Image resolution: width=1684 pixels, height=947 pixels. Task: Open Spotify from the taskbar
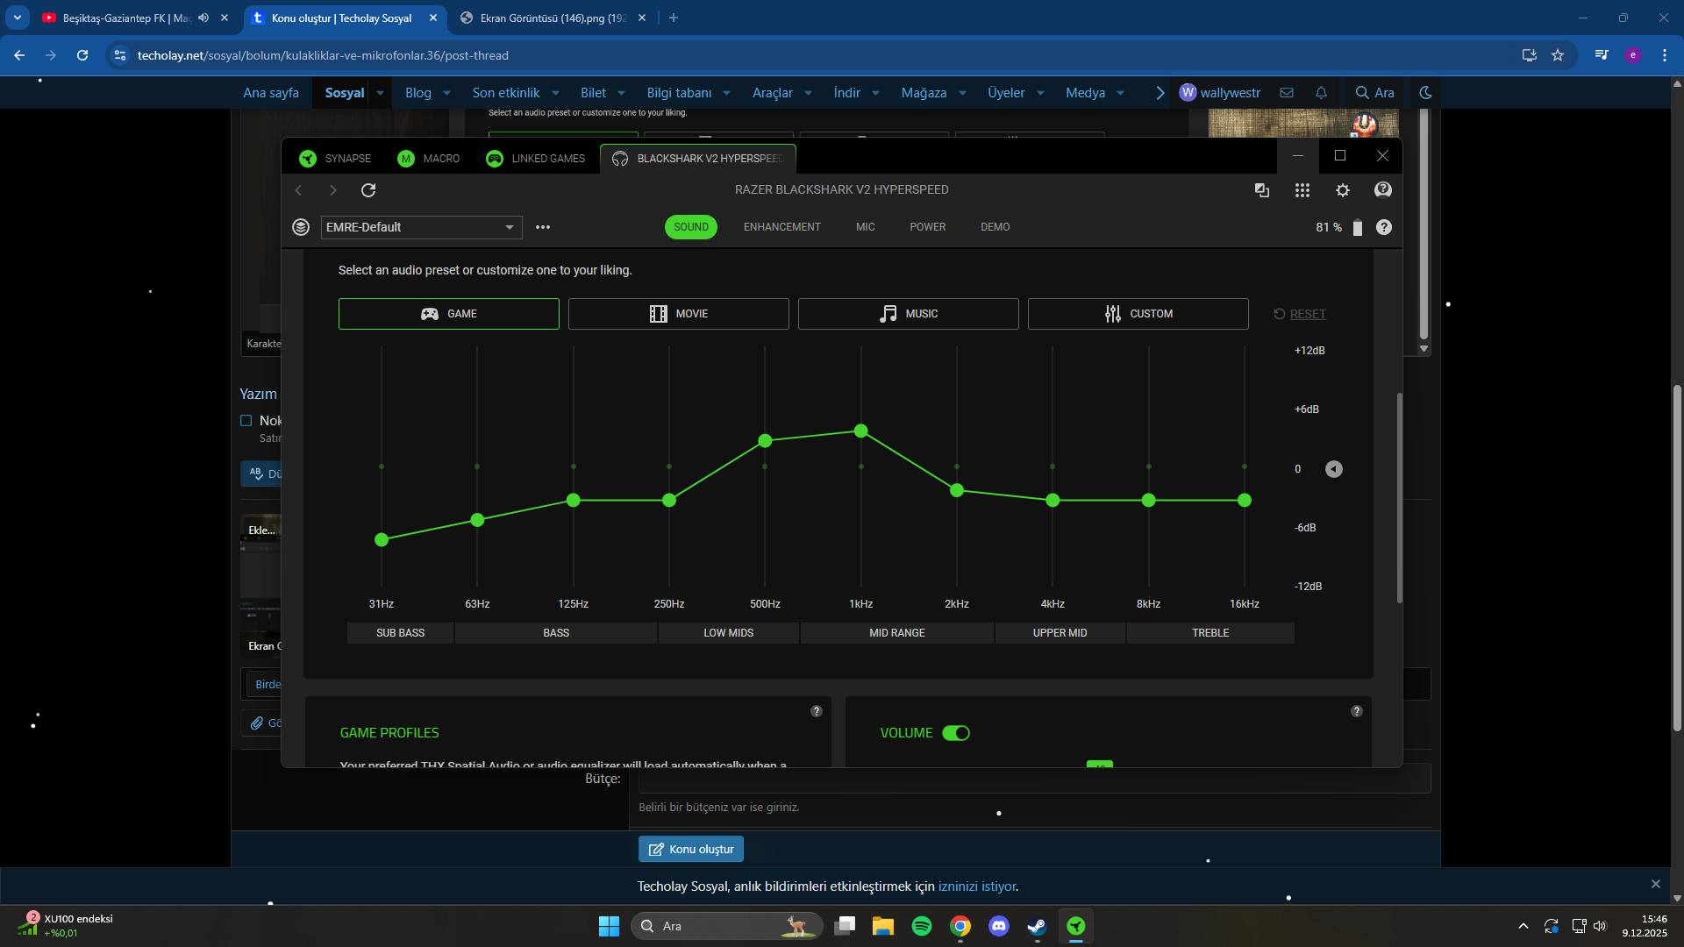pos(922,926)
